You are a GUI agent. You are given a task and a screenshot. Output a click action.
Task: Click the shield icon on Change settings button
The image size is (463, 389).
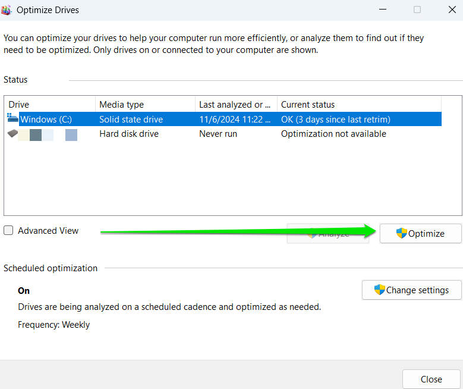click(379, 290)
